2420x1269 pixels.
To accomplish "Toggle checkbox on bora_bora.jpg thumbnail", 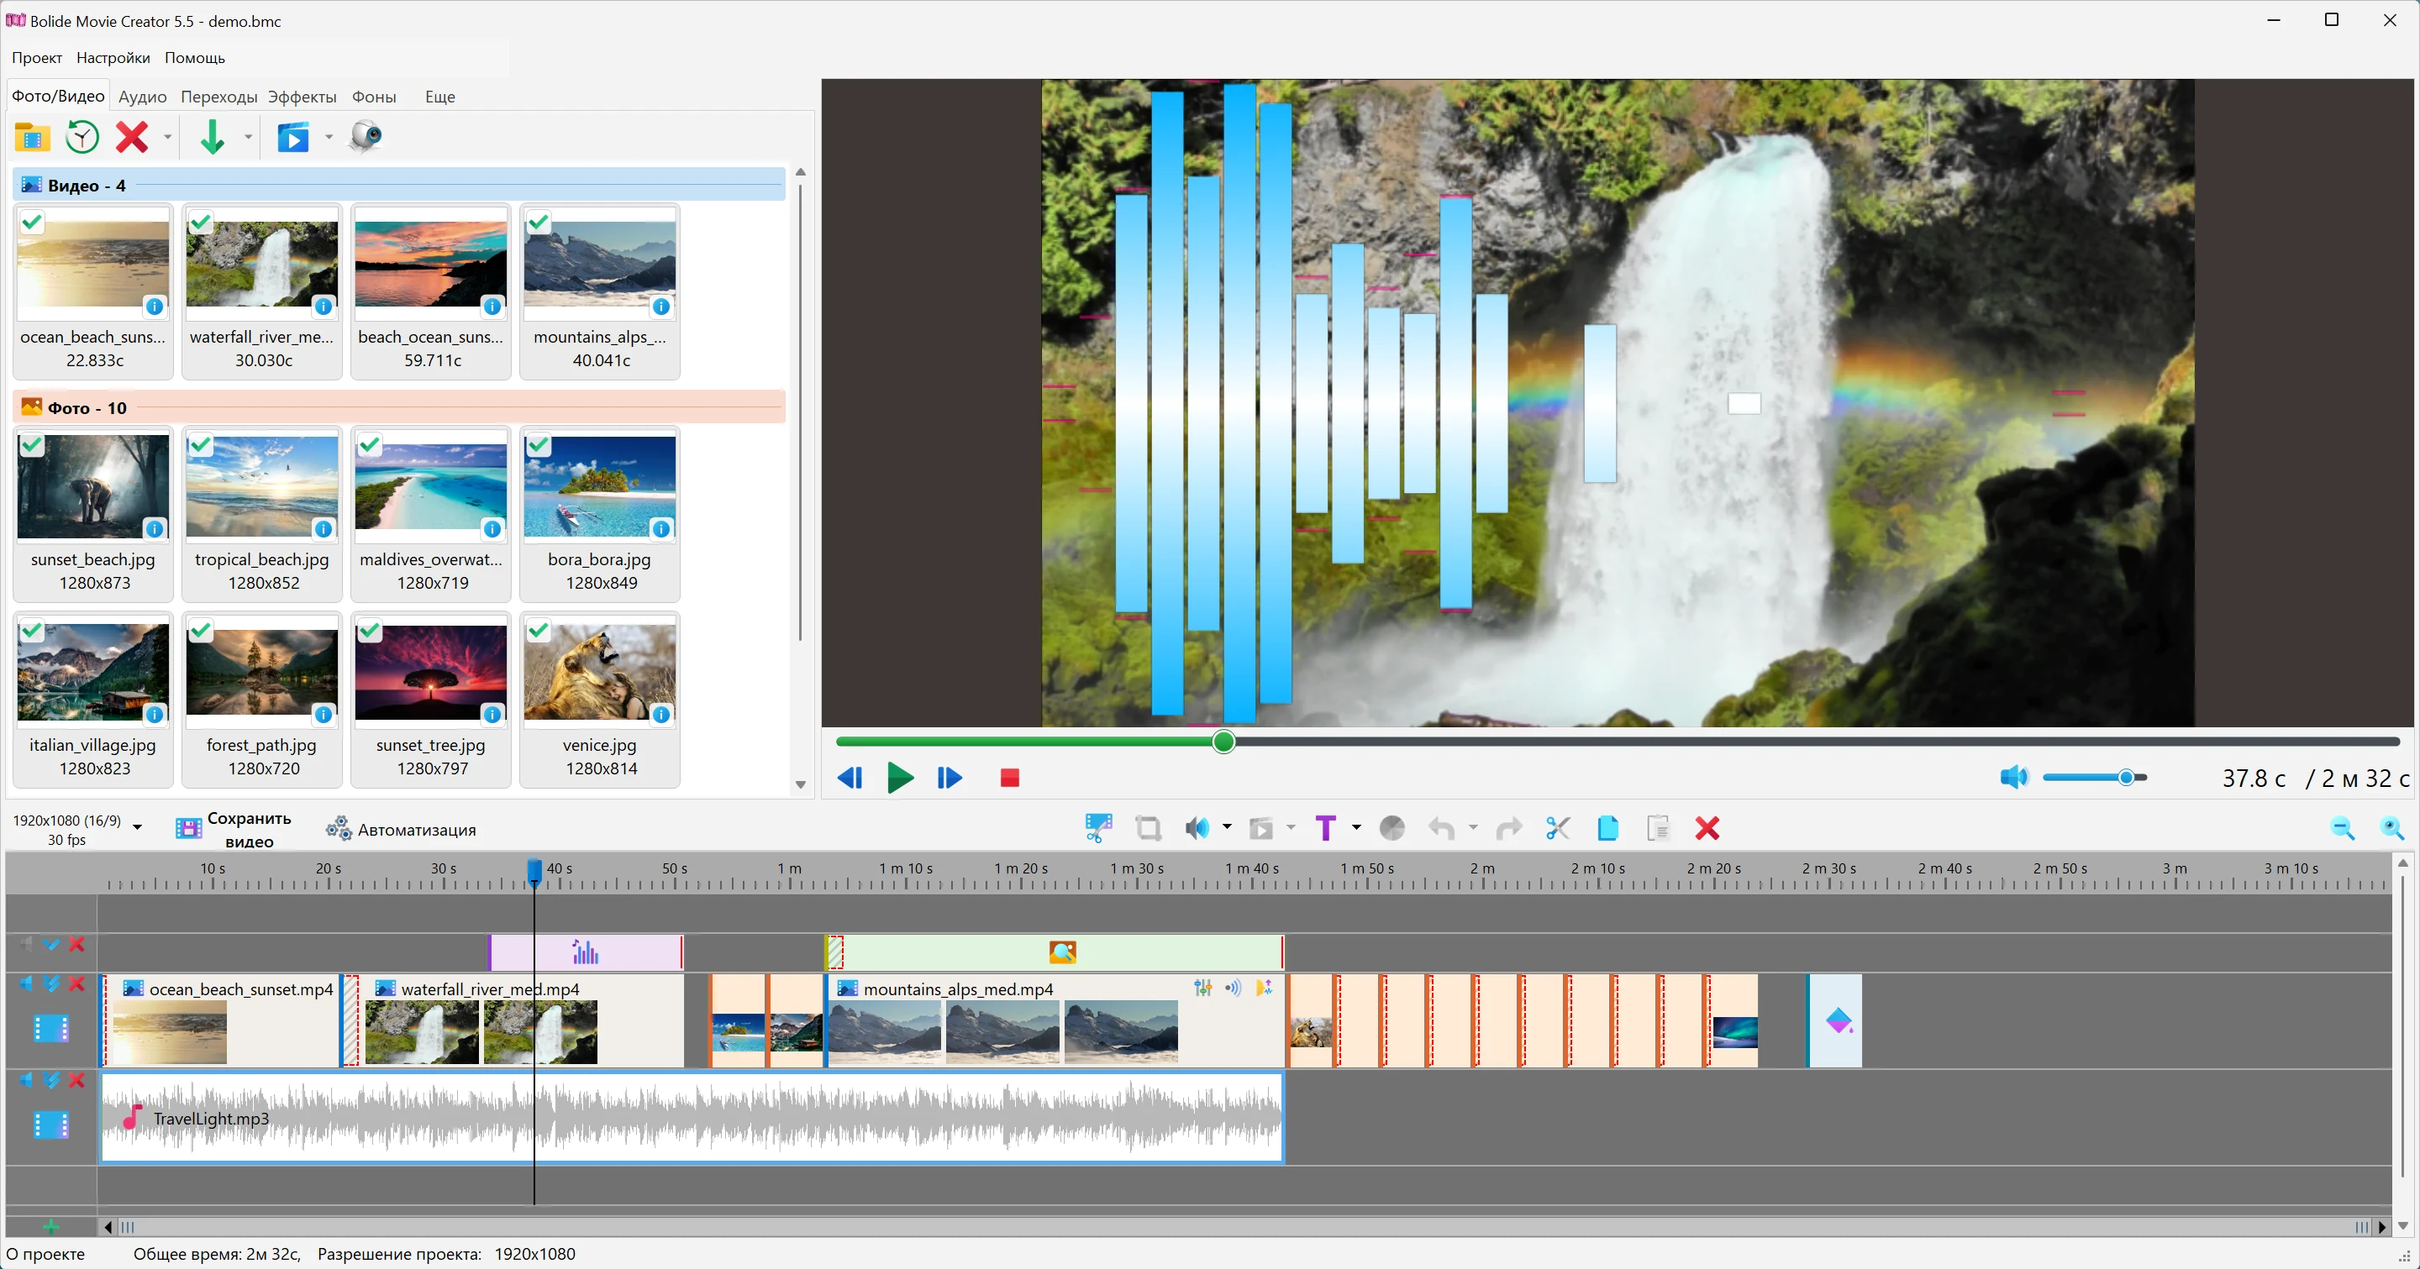I will [x=539, y=445].
